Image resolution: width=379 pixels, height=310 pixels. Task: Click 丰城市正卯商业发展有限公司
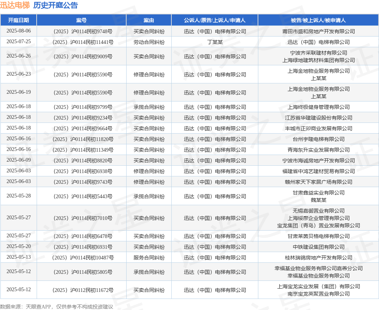pyautogui.click(x=319, y=128)
